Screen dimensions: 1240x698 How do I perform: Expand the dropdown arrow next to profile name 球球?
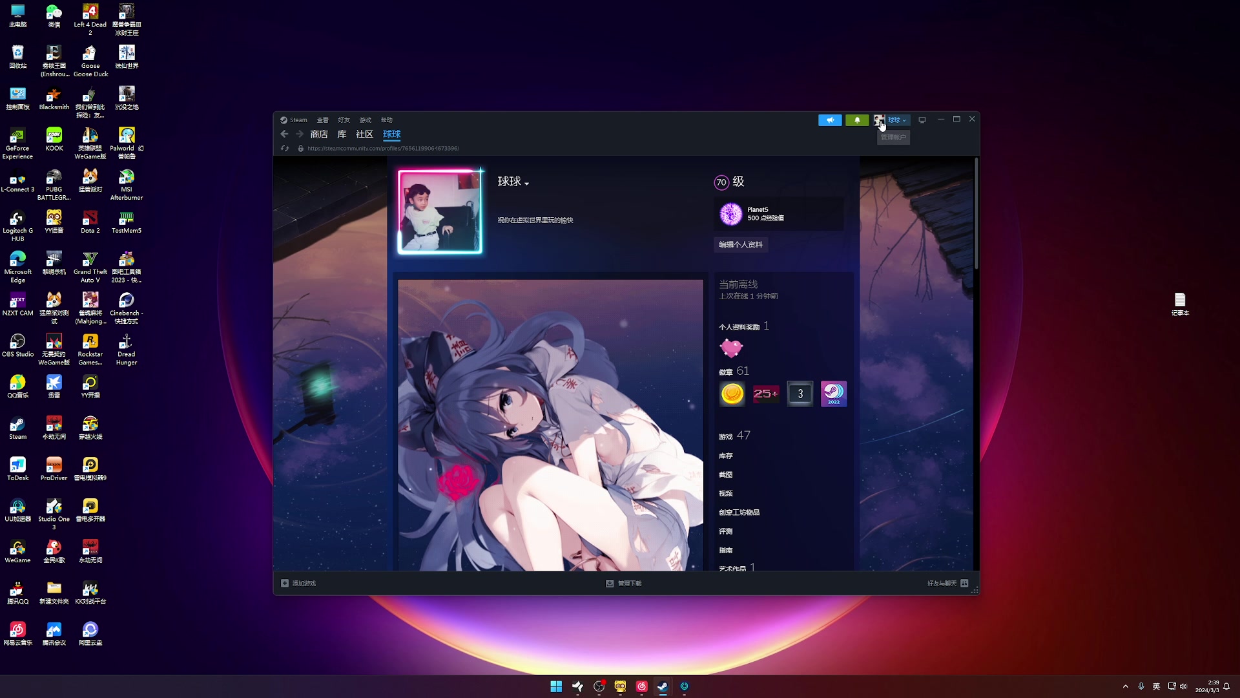pos(527,184)
